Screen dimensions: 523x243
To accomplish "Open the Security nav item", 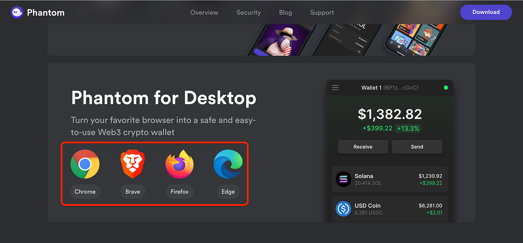I will 249,12.
